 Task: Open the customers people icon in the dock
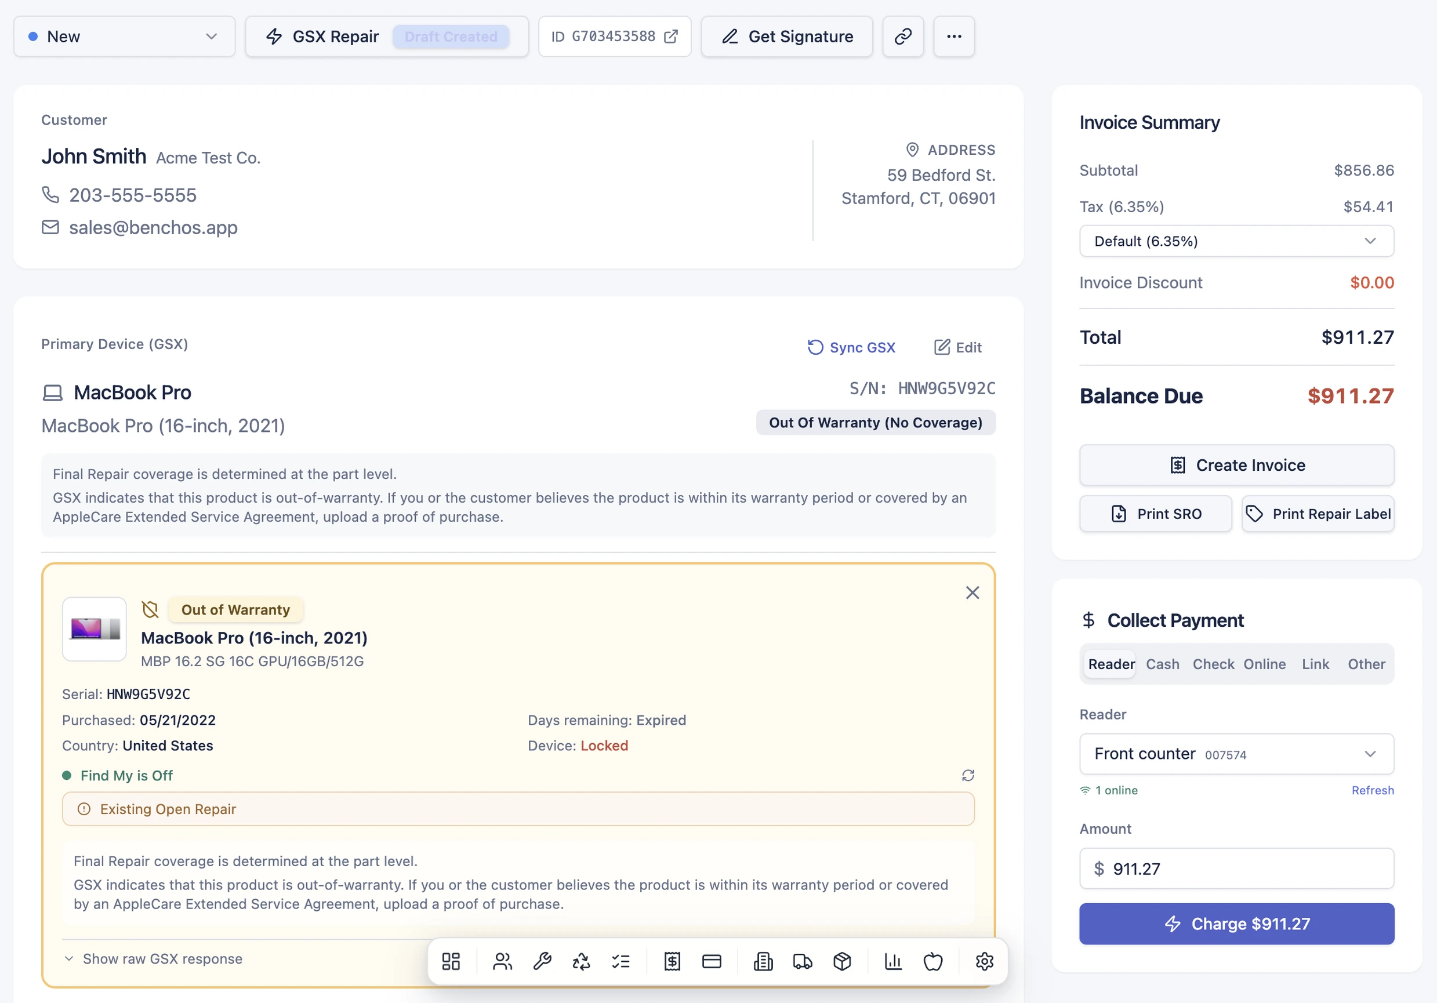[503, 961]
